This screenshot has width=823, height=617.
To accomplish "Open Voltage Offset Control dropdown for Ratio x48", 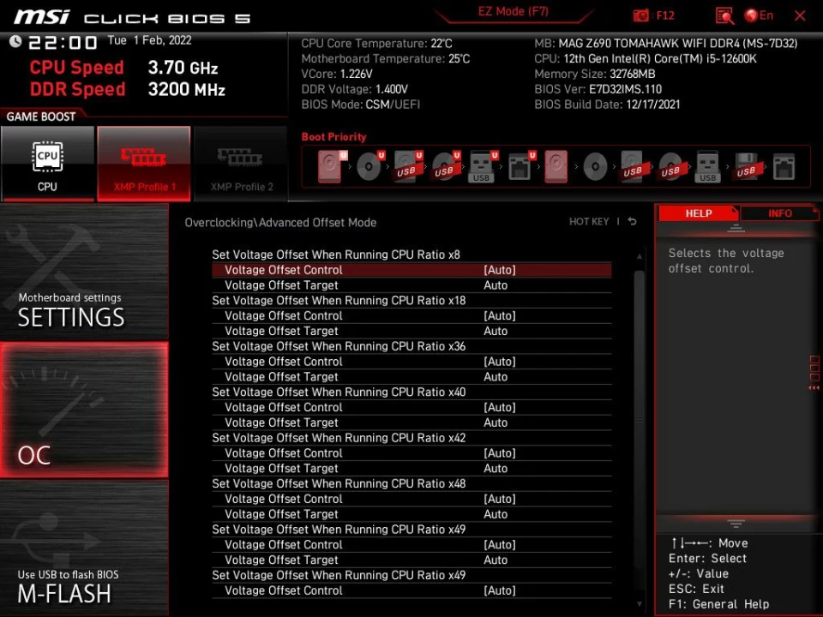I will [x=411, y=499].
